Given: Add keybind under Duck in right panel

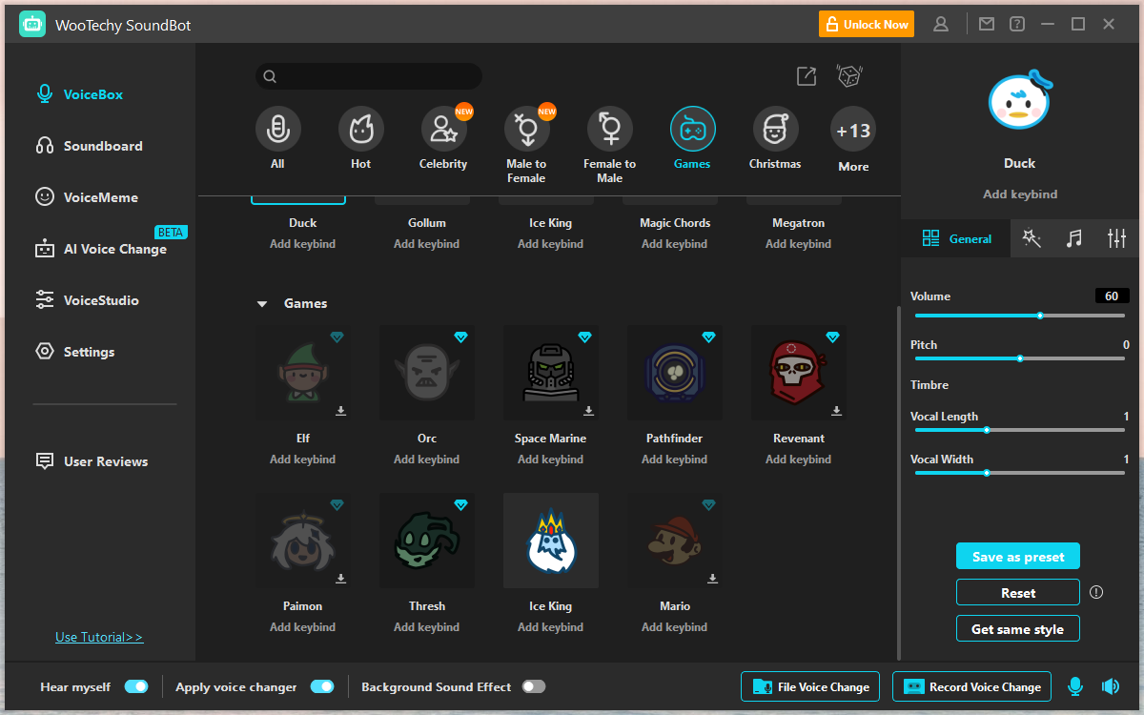Looking at the screenshot, I should [1020, 194].
